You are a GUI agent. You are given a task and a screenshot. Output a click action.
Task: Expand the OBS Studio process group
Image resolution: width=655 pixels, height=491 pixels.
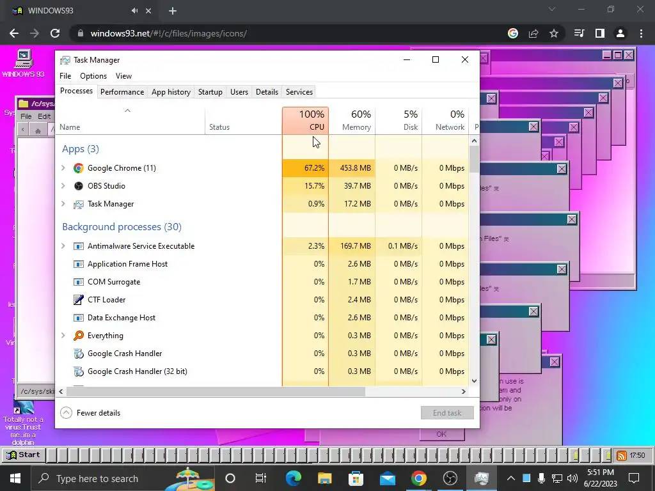click(63, 186)
